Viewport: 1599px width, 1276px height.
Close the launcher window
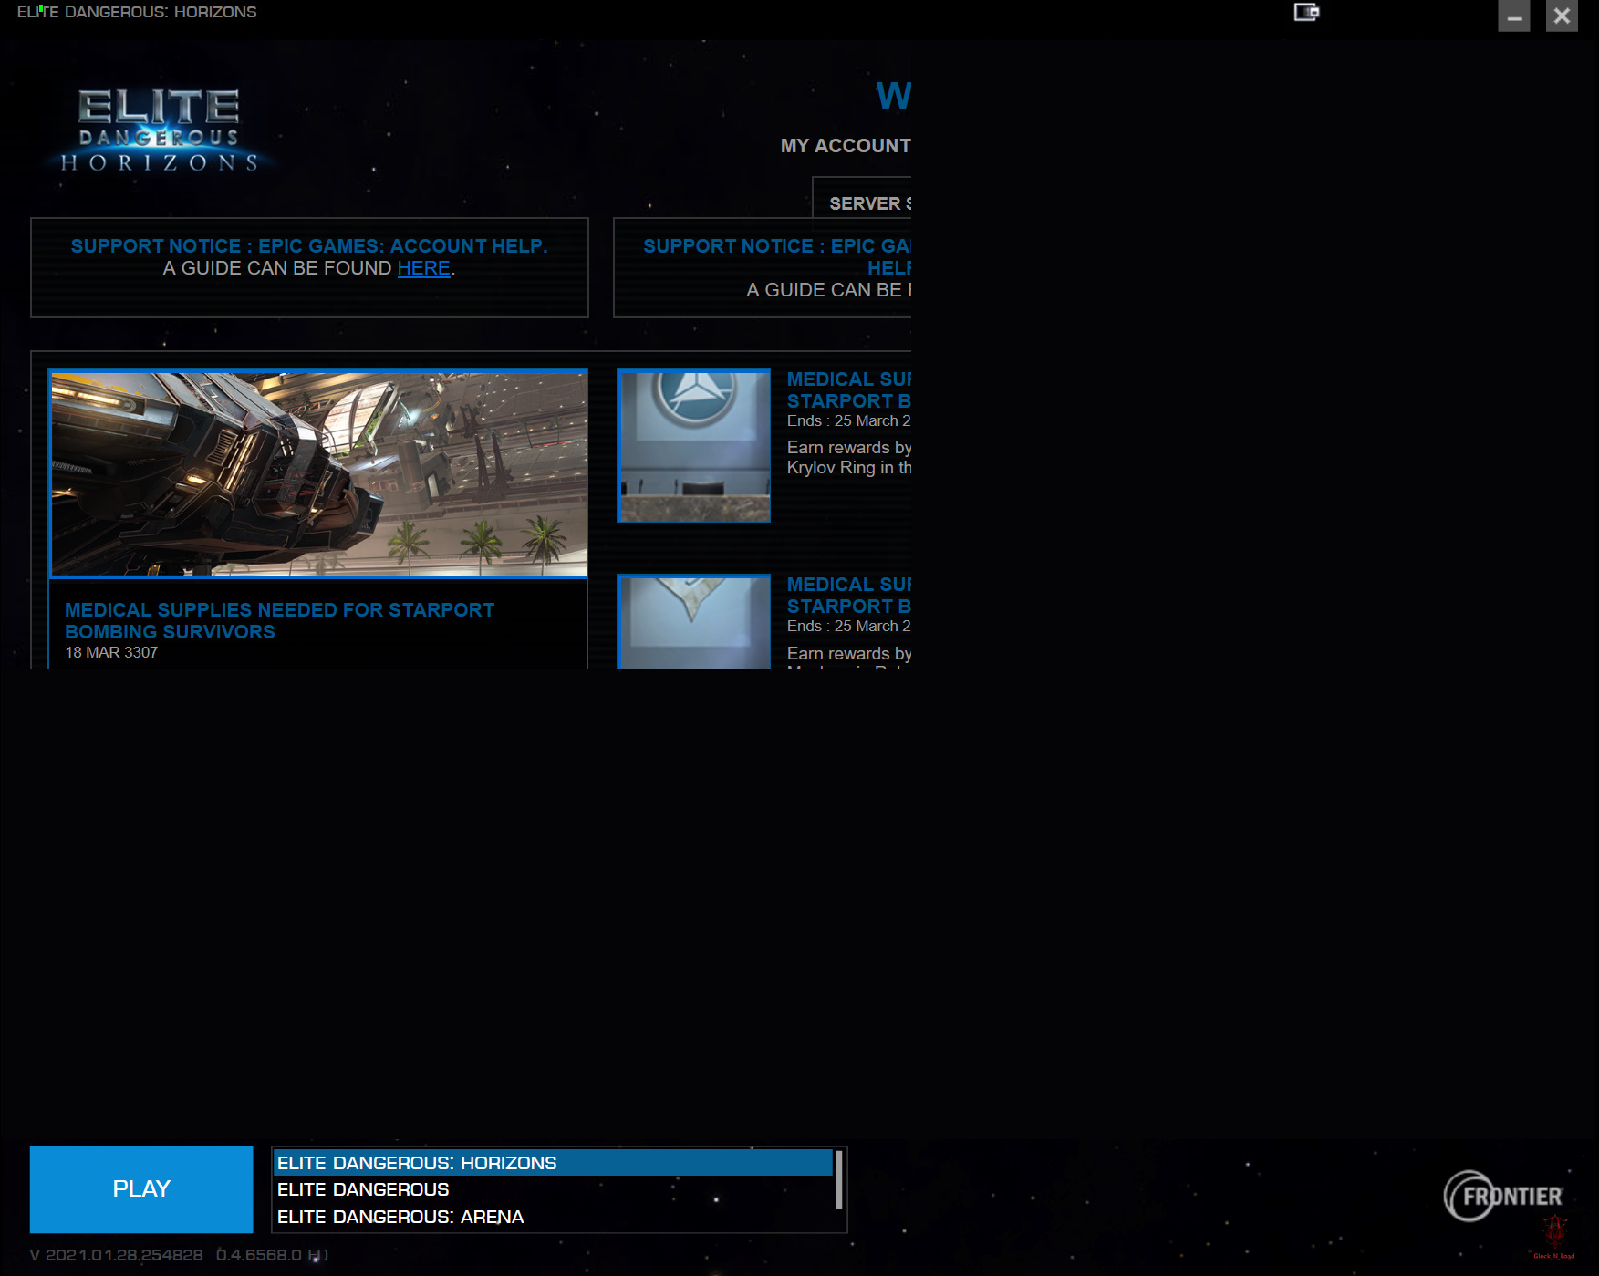[x=1562, y=16]
